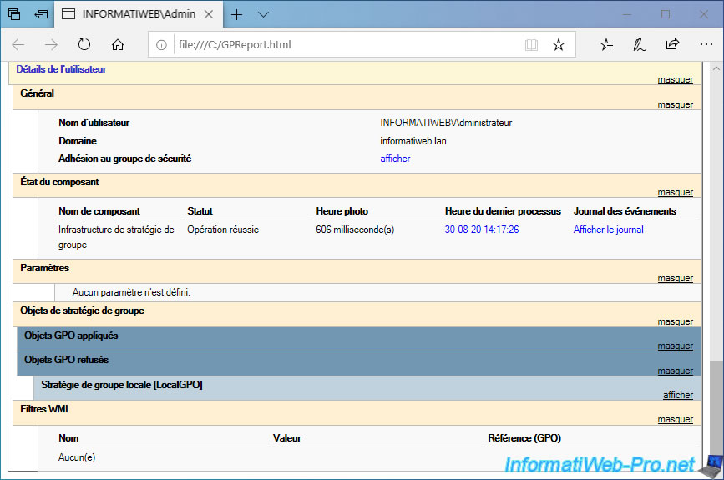Screen dimensions: 724x480
Task: Click the 30-08-20 14:17:26 timestamp link
Action: tap(482, 230)
